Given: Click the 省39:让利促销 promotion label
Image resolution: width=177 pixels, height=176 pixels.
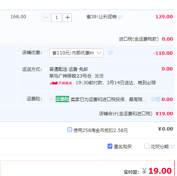Looking at the screenshot, I should [102, 17].
